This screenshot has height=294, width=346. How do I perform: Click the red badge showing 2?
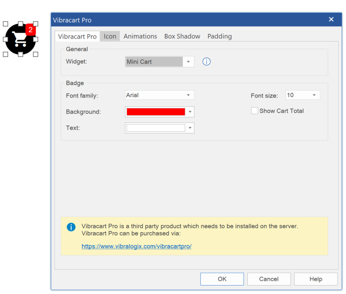pos(30,30)
